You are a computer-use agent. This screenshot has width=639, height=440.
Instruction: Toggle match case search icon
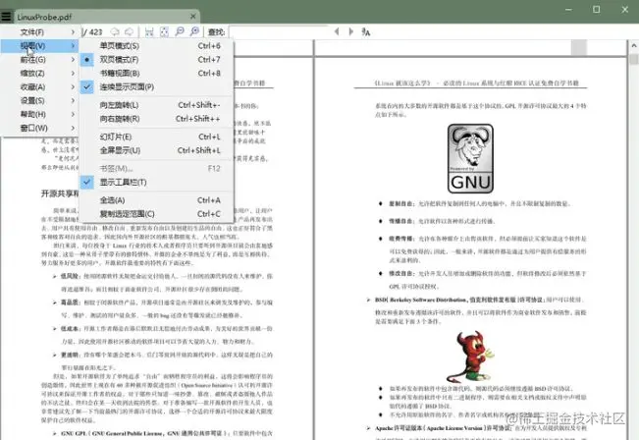[x=365, y=31]
